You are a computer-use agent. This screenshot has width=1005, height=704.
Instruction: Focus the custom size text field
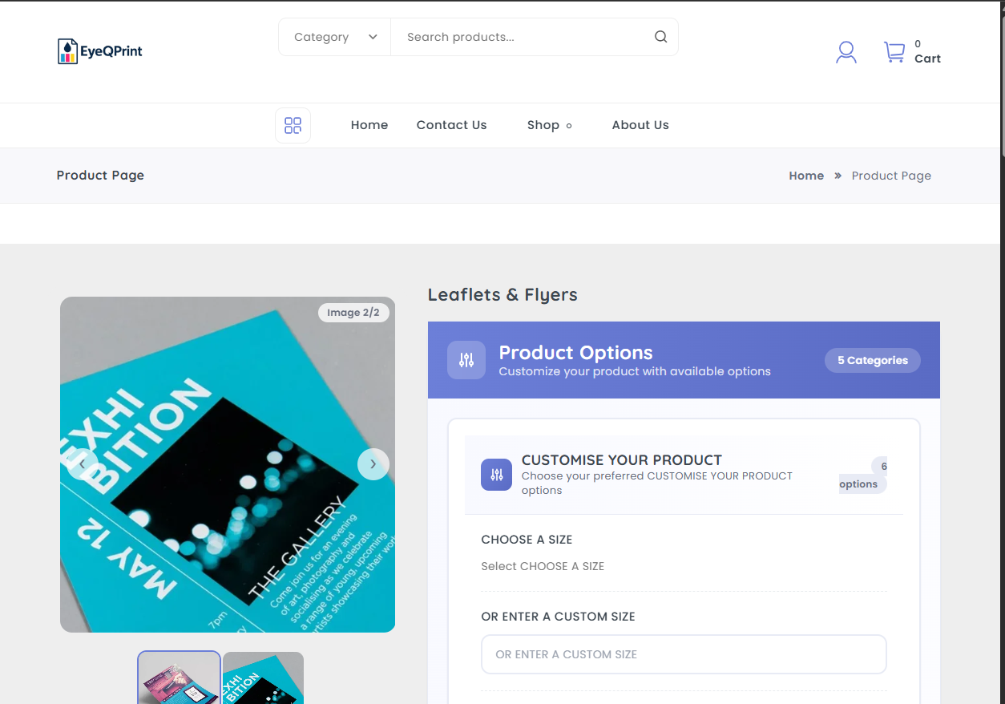(x=683, y=654)
